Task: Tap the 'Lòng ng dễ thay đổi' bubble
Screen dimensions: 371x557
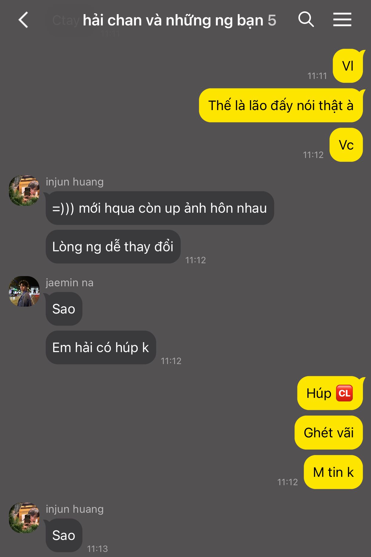Action: click(113, 247)
